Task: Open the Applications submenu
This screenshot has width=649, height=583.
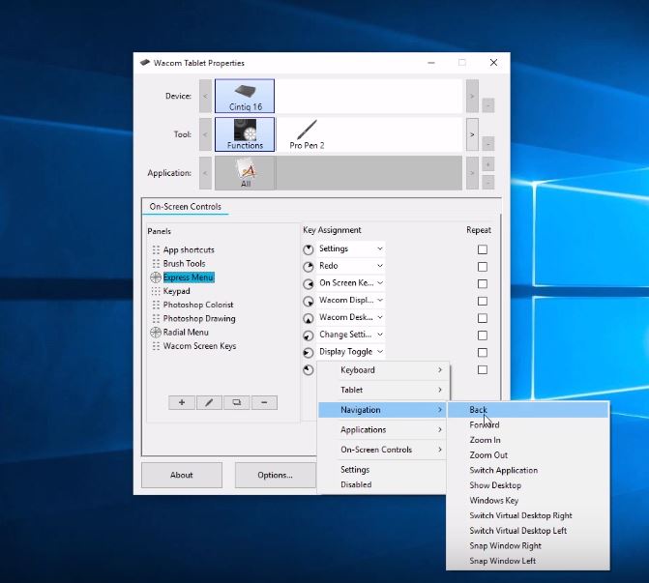Action: point(382,430)
